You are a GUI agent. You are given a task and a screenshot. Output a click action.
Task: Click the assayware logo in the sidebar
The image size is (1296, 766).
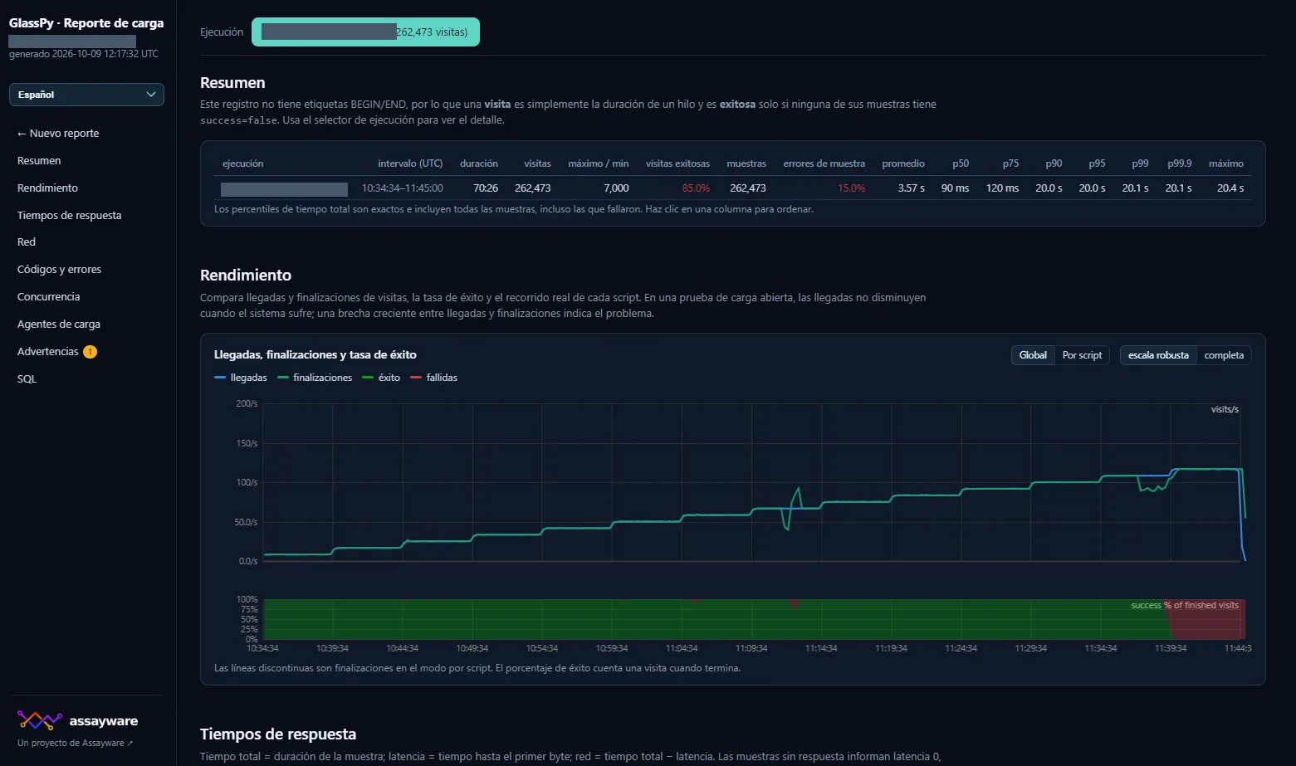click(x=77, y=720)
